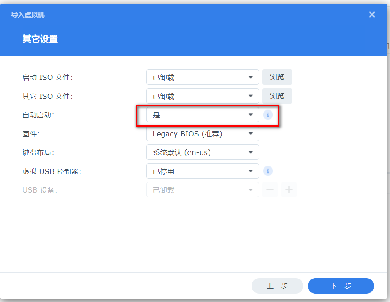Go back with the 上一步 button
Screen dimensions: 390x302
point(277,286)
